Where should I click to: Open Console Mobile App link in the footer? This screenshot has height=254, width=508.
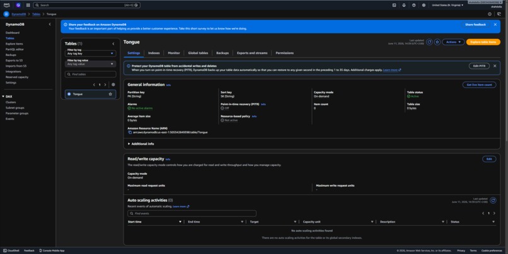pyautogui.click(x=52, y=250)
